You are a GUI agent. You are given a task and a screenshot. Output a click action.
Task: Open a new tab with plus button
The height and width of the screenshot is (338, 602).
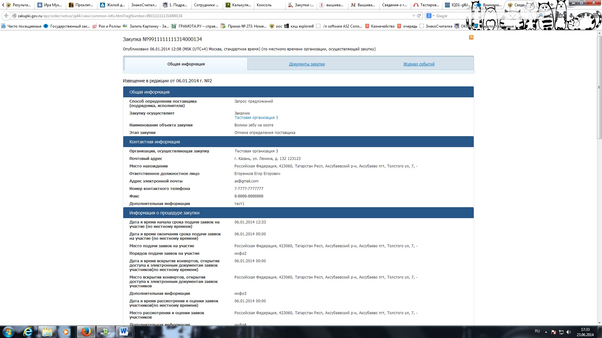(552, 5)
